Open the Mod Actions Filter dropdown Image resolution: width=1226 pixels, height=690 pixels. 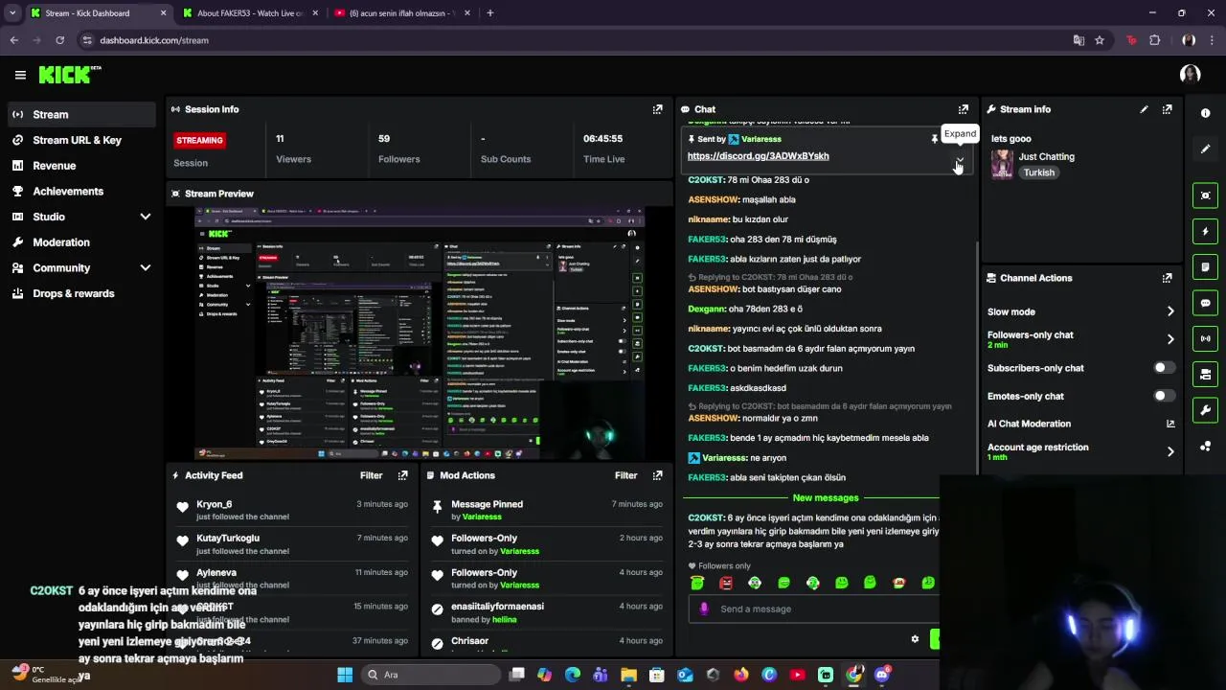625,475
